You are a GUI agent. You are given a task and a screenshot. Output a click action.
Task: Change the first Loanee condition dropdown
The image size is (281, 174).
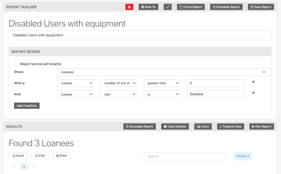click(x=75, y=83)
